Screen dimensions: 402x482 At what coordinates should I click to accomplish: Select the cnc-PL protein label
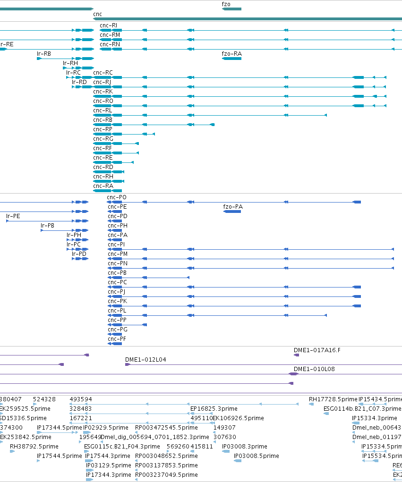[117, 311]
